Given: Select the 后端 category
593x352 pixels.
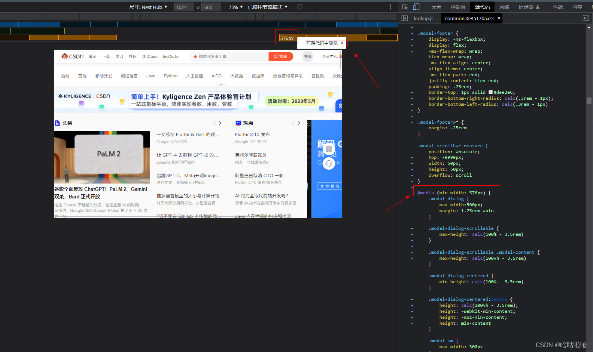Looking at the screenshot, I should click(65, 76).
